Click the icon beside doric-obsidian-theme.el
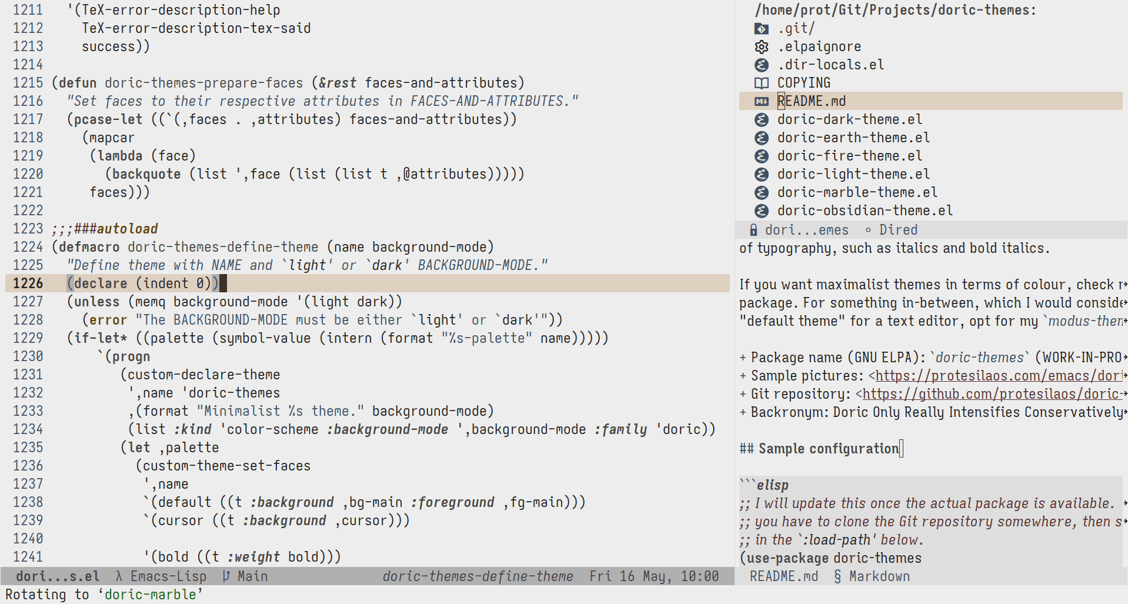The image size is (1128, 604). 762,211
